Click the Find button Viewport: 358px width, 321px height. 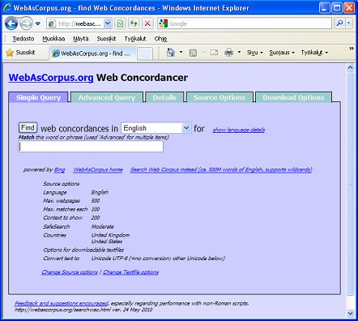point(28,128)
